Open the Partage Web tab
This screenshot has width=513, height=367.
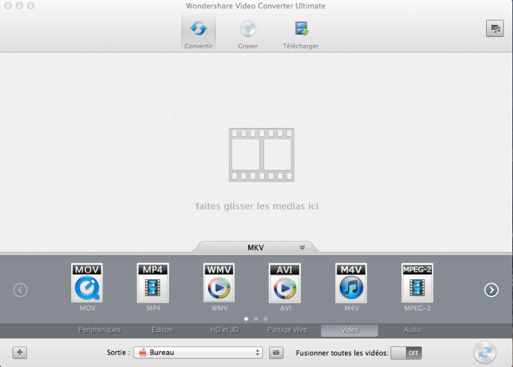pyautogui.click(x=287, y=330)
